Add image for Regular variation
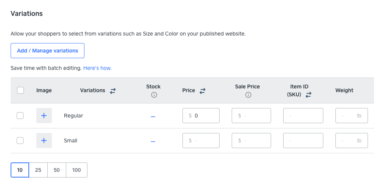 coord(44,116)
